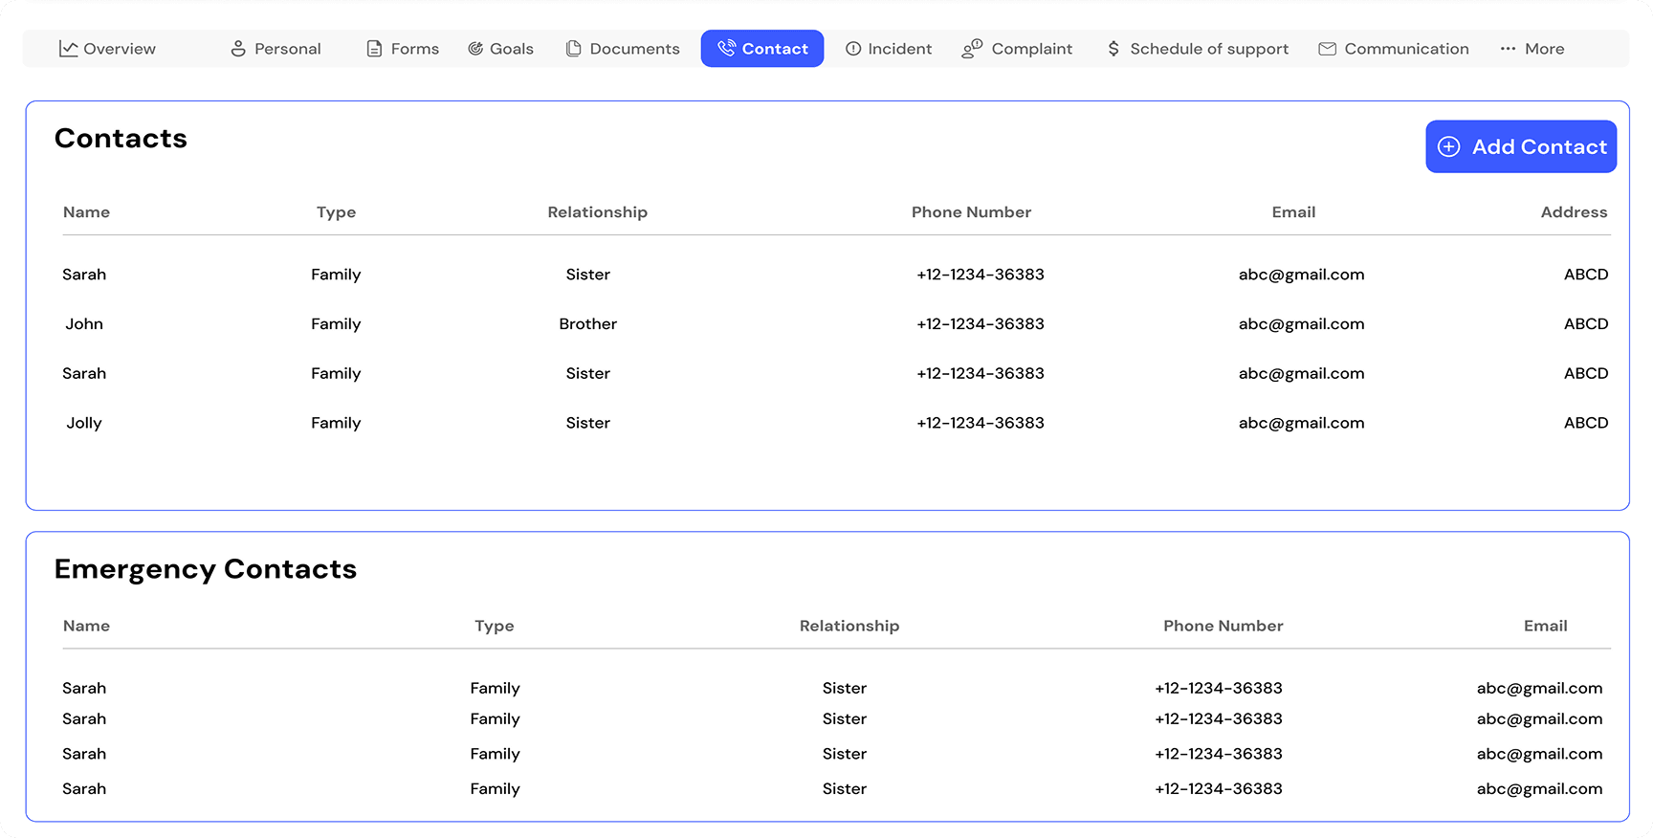Open the Overview tab
This screenshot has width=1653, height=838.
[x=107, y=49]
